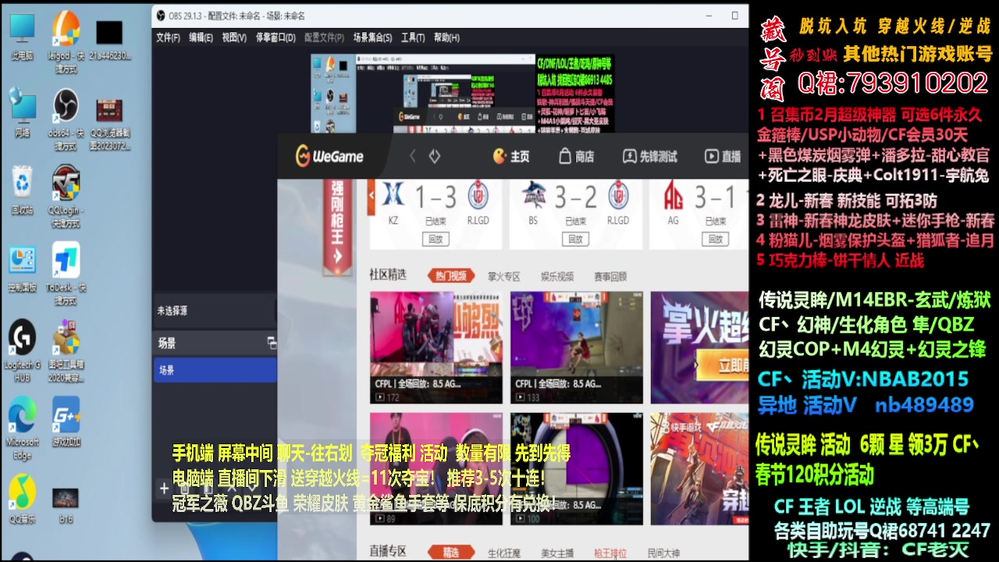Launch the ToDesk shortcut
Viewport: 999px width, 562px height.
point(66,274)
